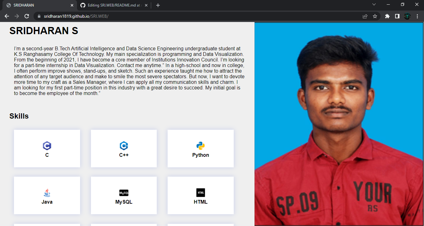Click the Python logo icon
The width and height of the screenshot is (424, 226).
201,146
